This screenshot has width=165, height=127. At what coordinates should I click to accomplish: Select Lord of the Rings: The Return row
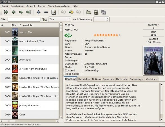coord(29,96)
